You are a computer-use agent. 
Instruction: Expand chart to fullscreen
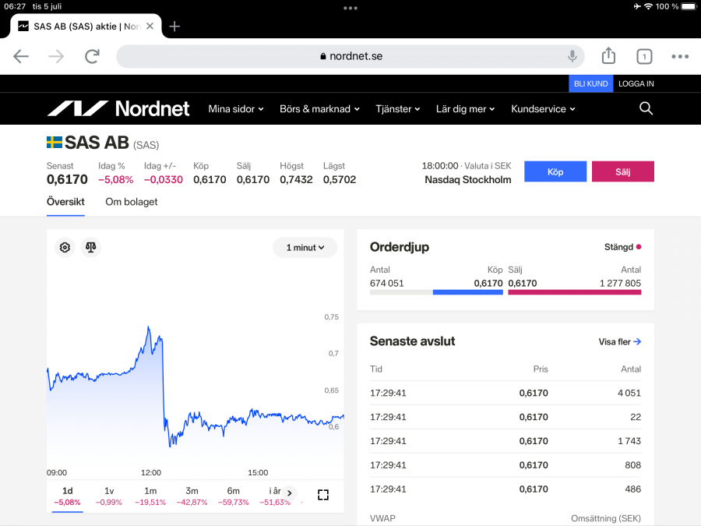pos(323,495)
